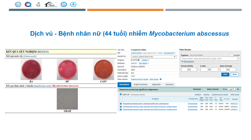Toggle the select all sequences checkbox
Image resolution: width=251 pixels, height=140 pixels.
(x=121, y=94)
